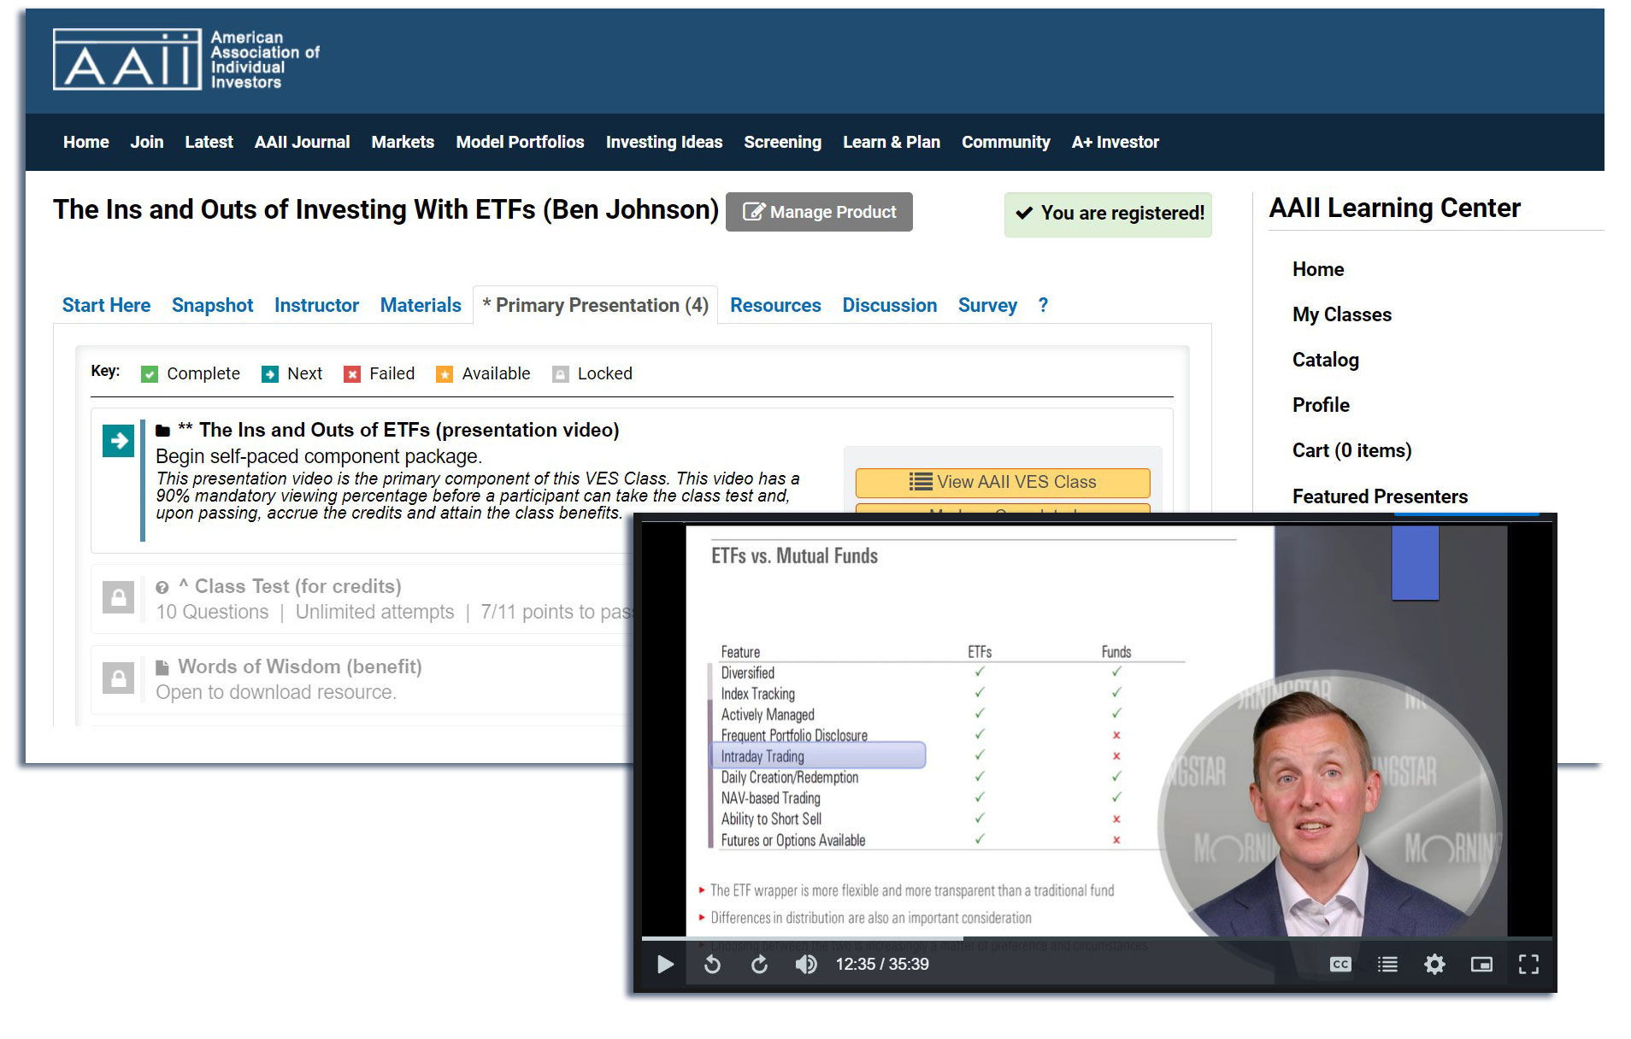Click the video progress bar
Viewport: 1631px width, 1039px height.
click(1097, 938)
